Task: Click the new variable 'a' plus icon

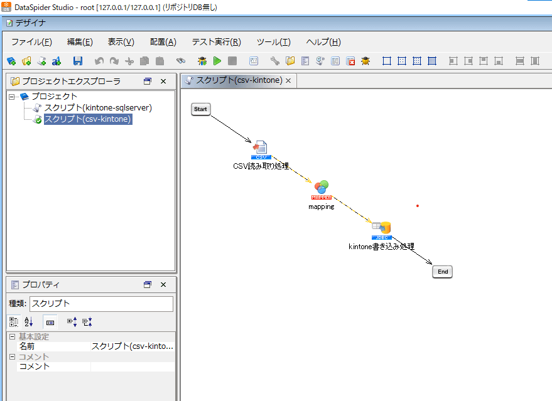Action: (x=57, y=61)
